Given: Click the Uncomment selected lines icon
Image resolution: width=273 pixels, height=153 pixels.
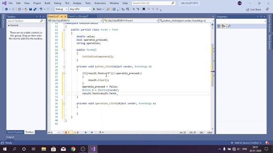Looking at the screenshot, I should pos(128,9).
